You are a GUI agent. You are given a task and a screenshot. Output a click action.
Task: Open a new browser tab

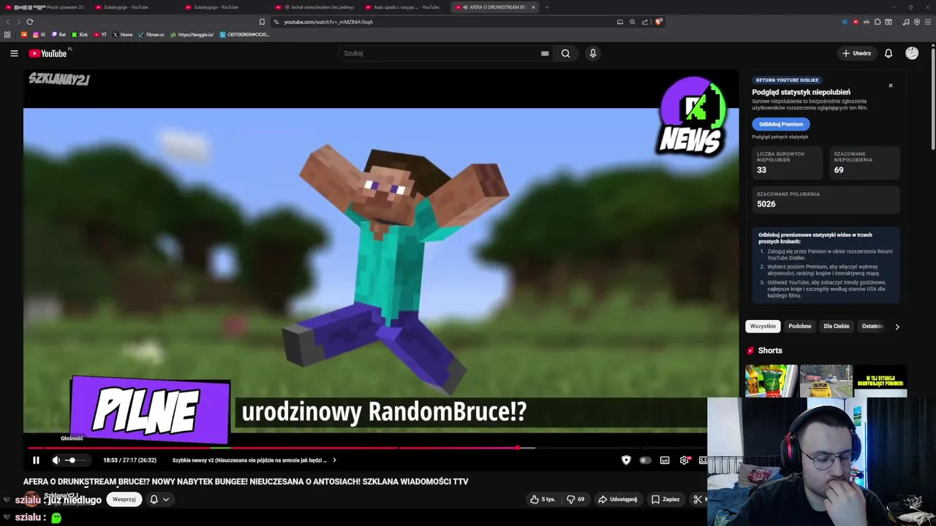click(x=547, y=7)
